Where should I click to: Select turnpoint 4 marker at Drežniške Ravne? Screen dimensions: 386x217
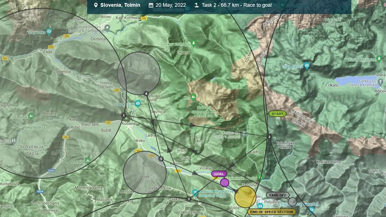pyautogui.click(x=146, y=93)
